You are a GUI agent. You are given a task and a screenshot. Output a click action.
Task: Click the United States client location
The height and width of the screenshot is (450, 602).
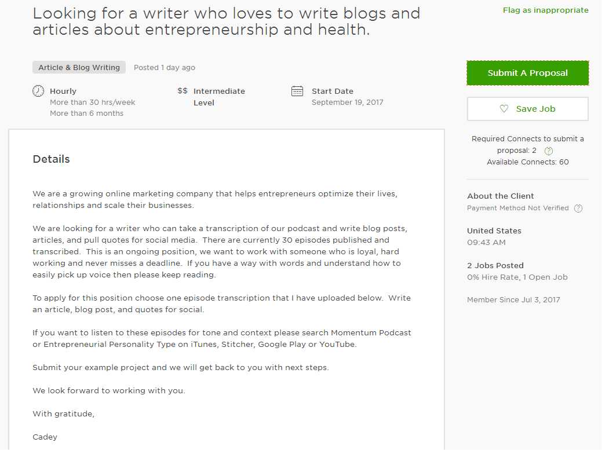(x=494, y=231)
